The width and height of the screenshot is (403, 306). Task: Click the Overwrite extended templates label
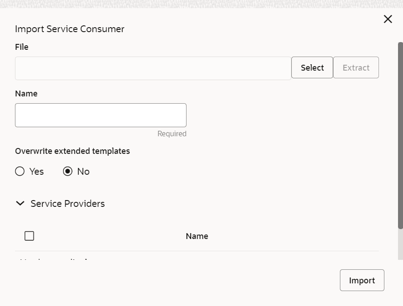[73, 151]
